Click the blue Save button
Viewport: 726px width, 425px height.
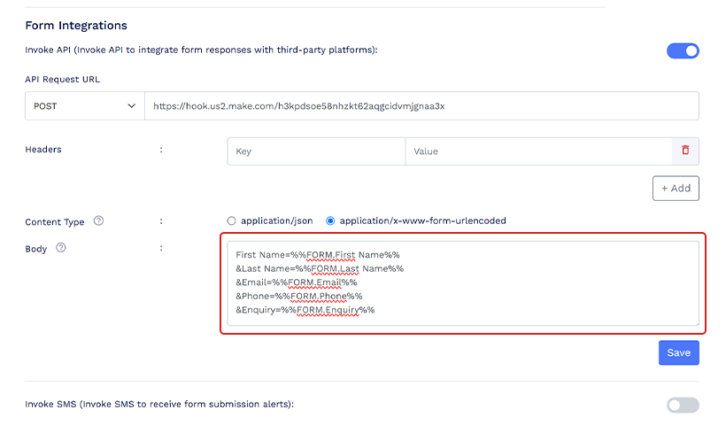tap(678, 352)
